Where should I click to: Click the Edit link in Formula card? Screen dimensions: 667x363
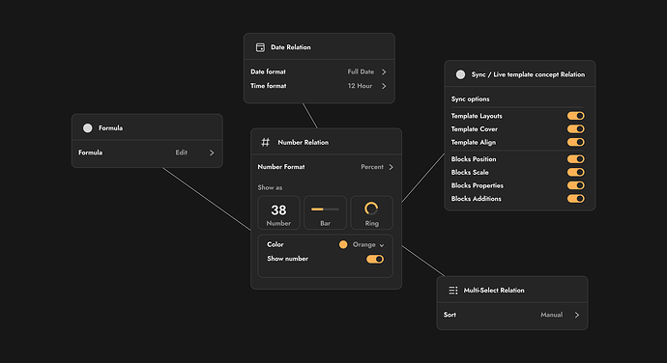[181, 153]
